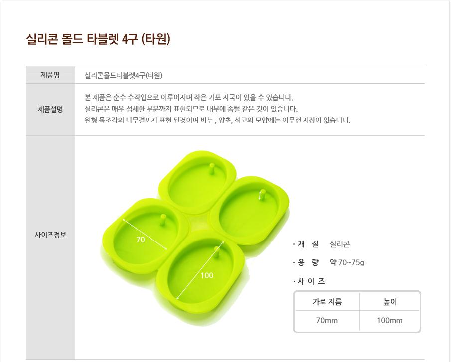Click the product name value 실리콘몰드타블렛4구(타원)
451x362 pixels.
point(124,75)
